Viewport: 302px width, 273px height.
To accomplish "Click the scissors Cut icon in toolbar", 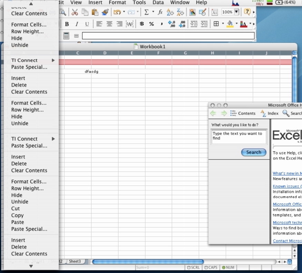I will (75, 12).
